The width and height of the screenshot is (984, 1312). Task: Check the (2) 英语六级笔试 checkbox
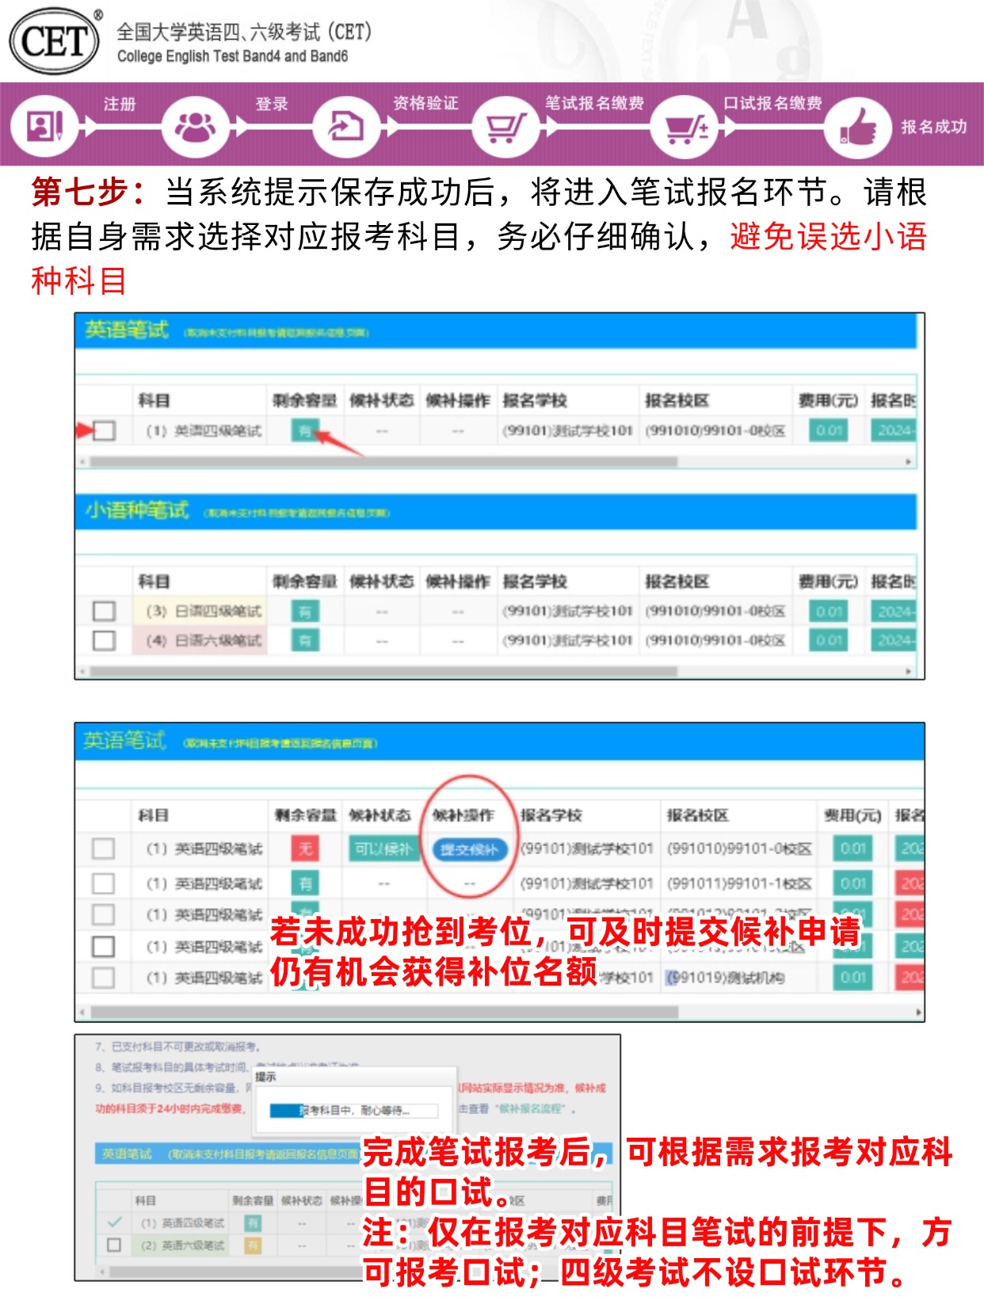(x=114, y=1245)
